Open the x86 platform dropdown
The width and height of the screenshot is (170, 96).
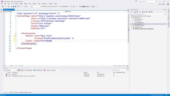(x=35, y=6)
